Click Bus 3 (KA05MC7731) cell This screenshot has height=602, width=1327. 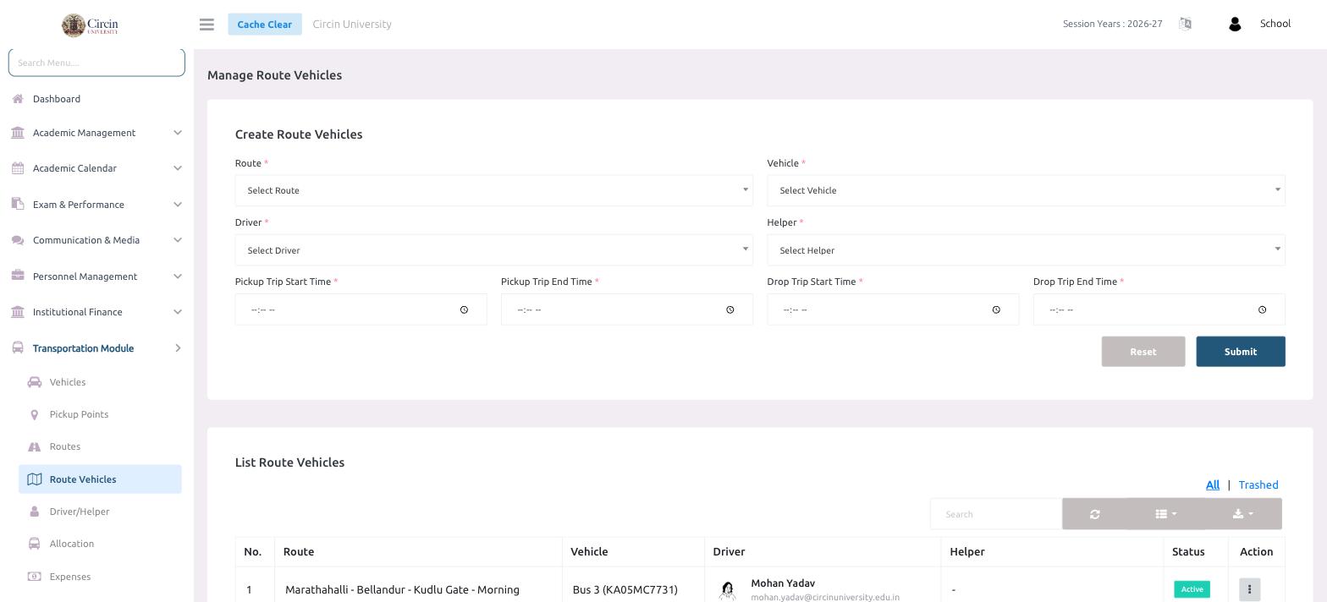625,589
